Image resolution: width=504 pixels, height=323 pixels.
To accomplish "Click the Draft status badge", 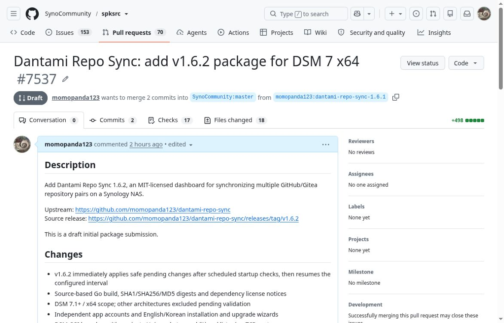I will [31, 98].
